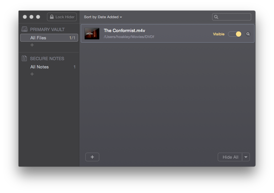Expand the arrow next to Hide All

[x=246, y=157]
